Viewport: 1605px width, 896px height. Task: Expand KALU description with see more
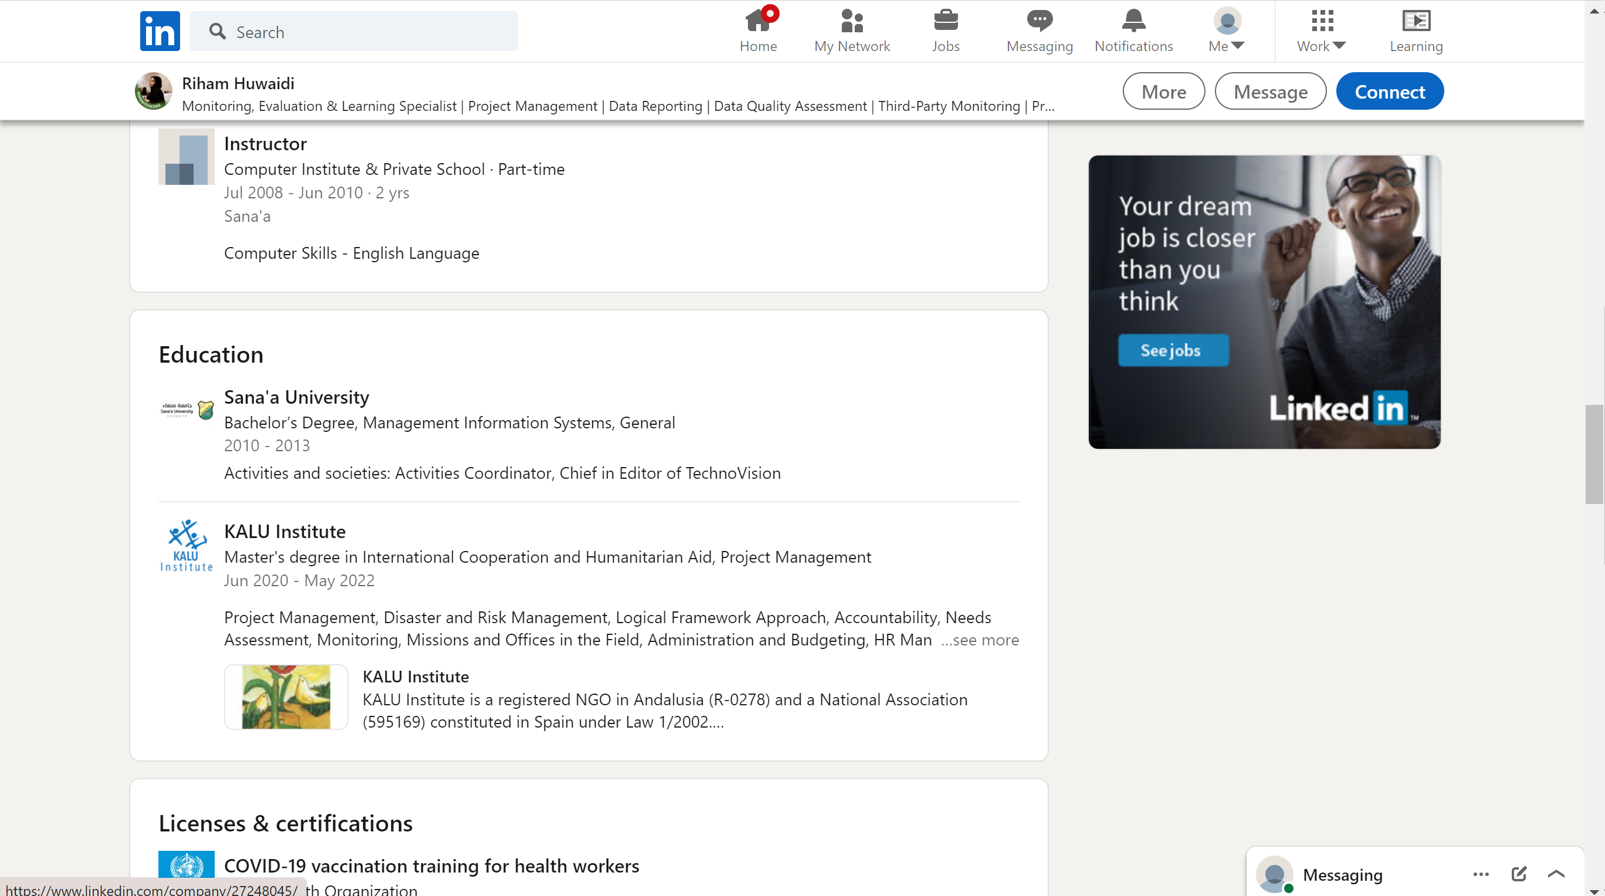point(980,640)
